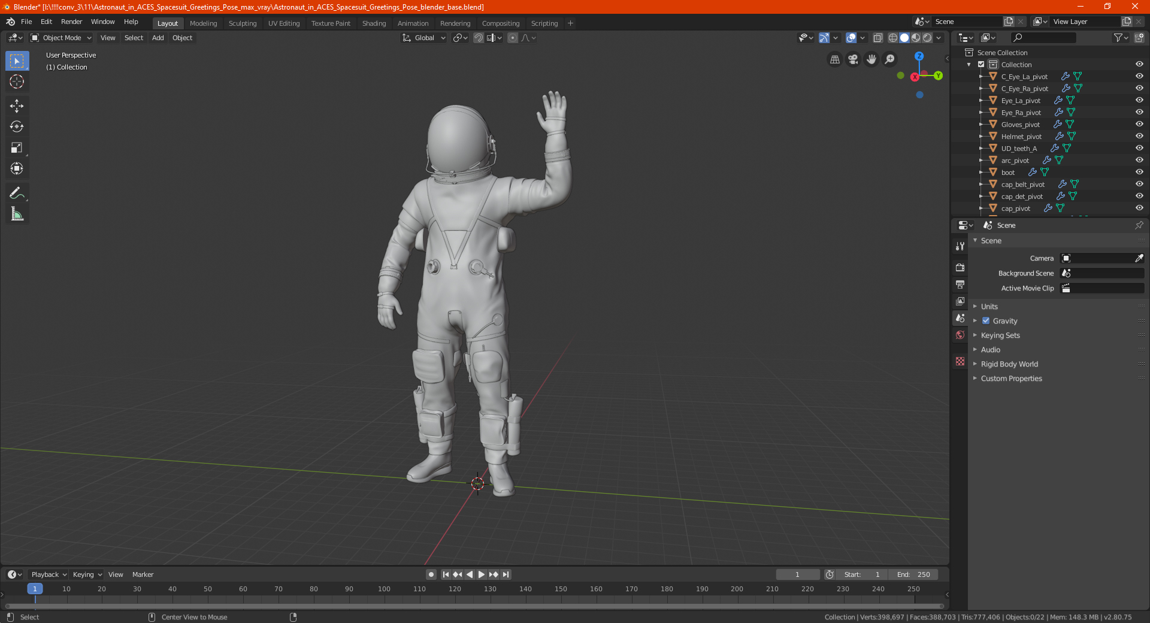Open the Render menu
The height and width of the screenshot is (623, 1150).
pos(71,22)
